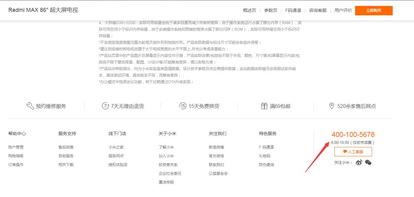Click the 15-day exchange icon
Image resolution: width=414 pixels, height=197 pixels.
coord(183,106)
